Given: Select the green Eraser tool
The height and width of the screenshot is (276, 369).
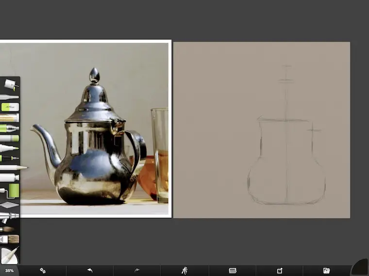Looking at the screenshot, I should [10, 107].
